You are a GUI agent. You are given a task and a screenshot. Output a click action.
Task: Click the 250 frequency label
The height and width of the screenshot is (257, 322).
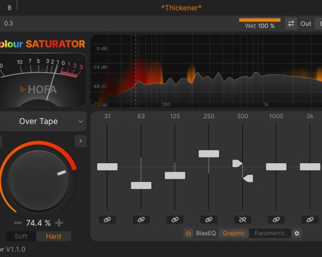[x=209, y=116]
